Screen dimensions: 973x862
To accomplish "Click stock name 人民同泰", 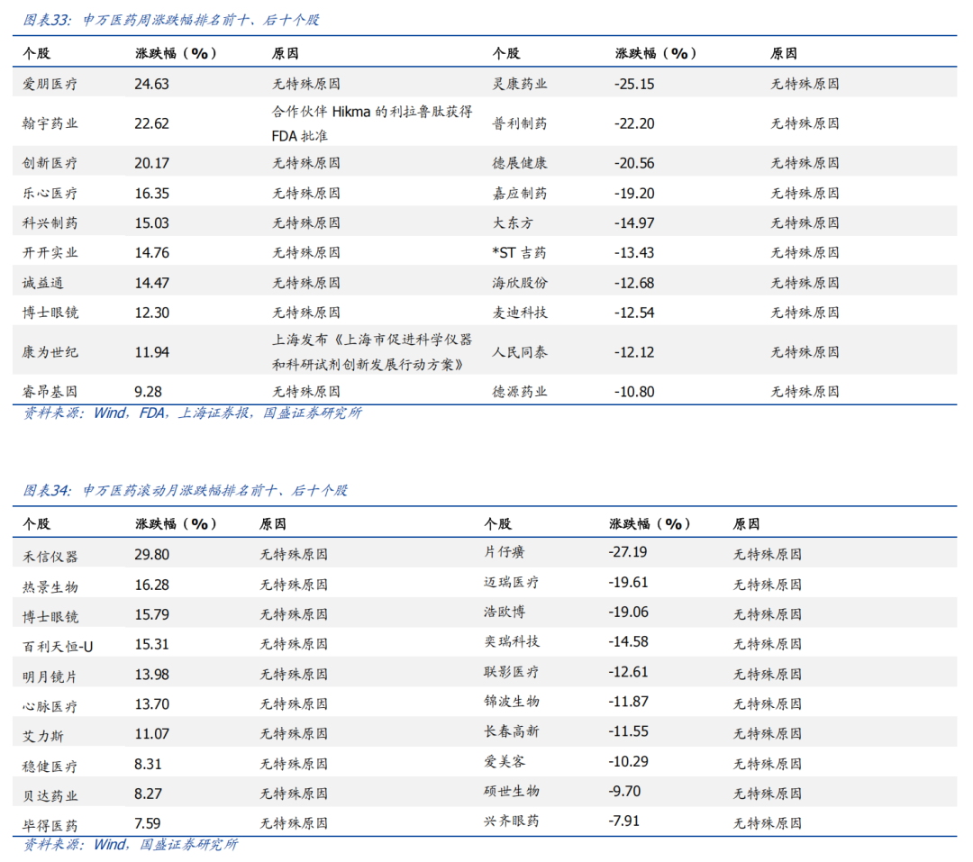I will pos(520,352).
